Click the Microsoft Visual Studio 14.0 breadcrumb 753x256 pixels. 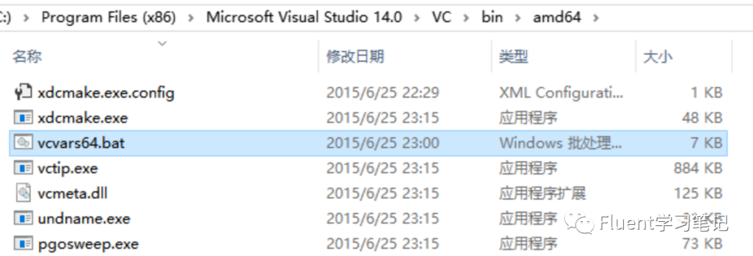pos(304,17)
